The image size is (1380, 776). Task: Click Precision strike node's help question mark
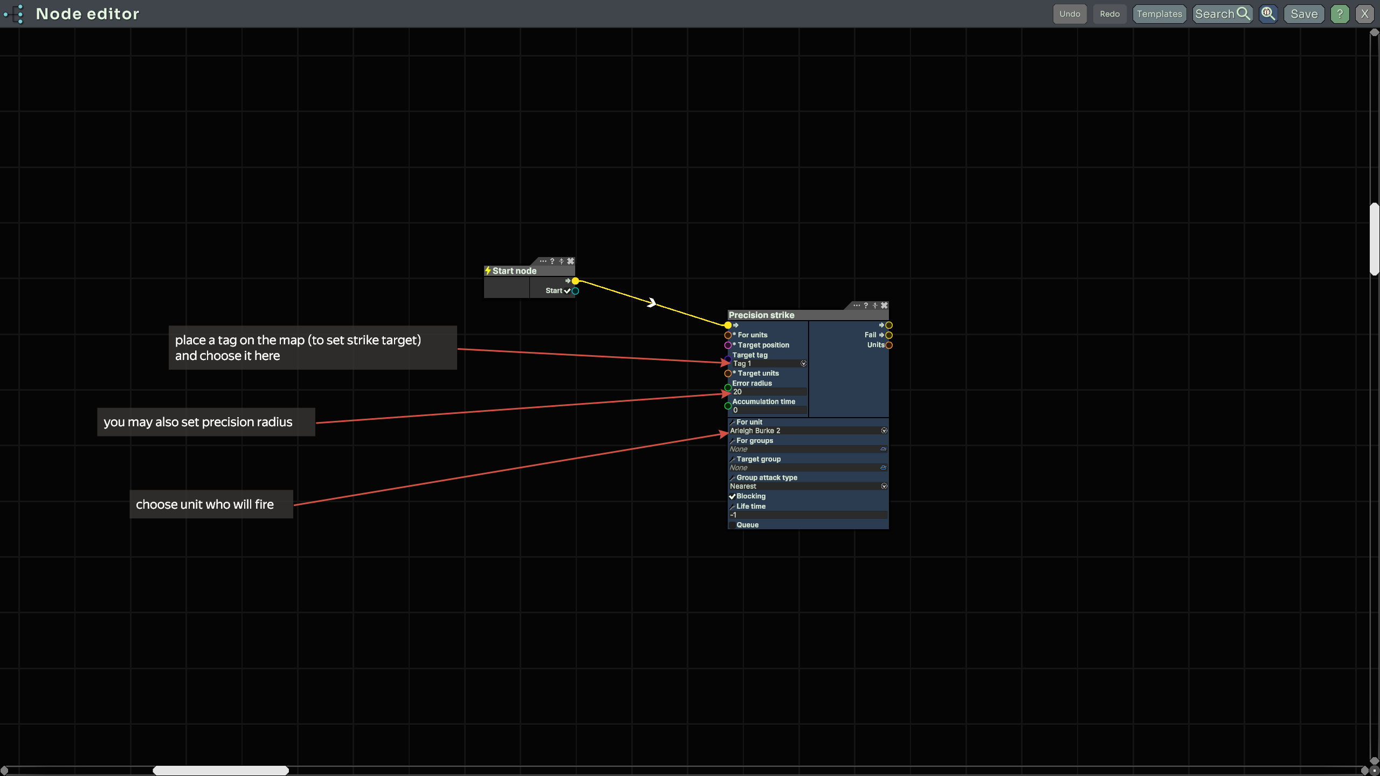coord(866,306)
